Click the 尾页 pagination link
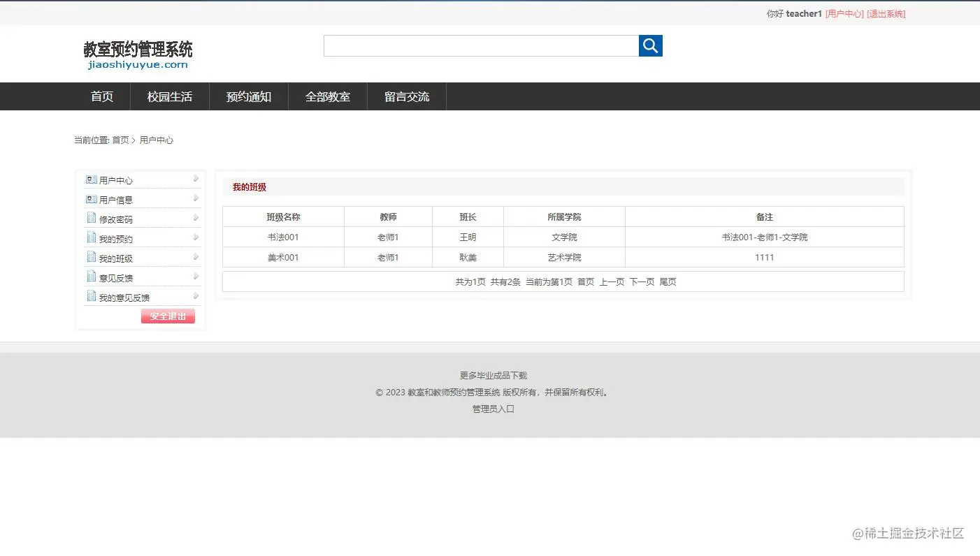Viewport: 980px width, 556px height. click(668, 281)
